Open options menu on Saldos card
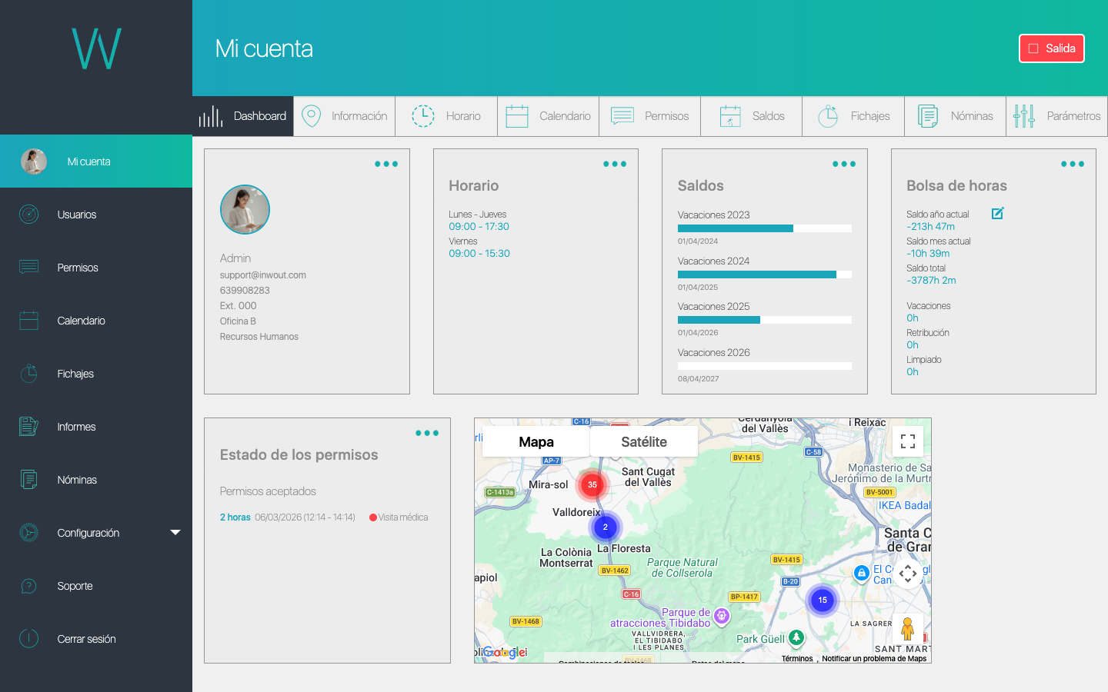Screen dimensions: 1108x692 tap(844, 164)
